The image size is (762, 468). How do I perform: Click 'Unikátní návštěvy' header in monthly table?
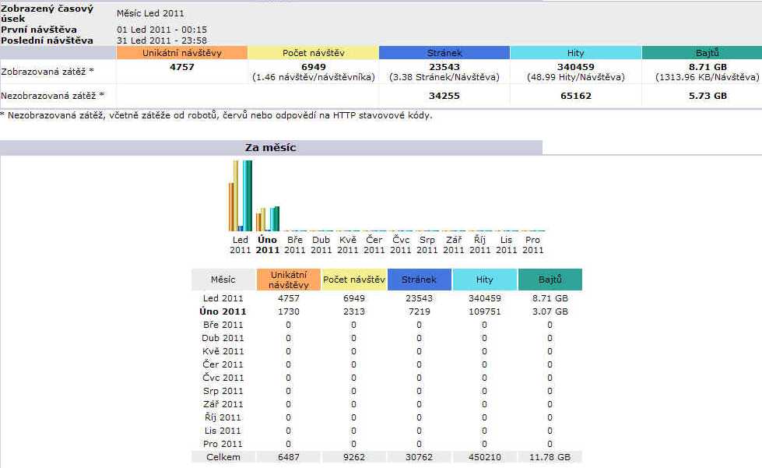click(289, 280)
